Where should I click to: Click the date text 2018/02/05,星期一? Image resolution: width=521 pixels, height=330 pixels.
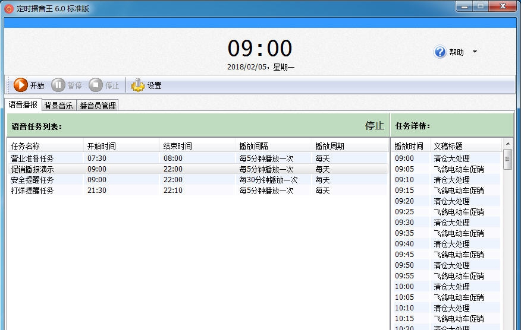[x=260, y=67]
